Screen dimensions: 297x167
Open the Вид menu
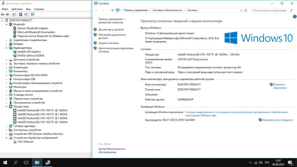pos(28,9)
